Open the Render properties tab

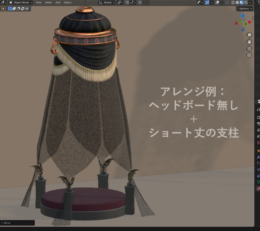pos(258,118)
